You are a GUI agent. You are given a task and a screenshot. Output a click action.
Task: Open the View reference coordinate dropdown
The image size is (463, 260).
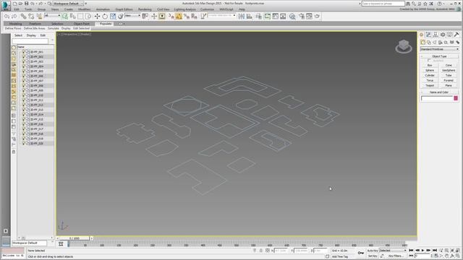click(x=133, y=16)
